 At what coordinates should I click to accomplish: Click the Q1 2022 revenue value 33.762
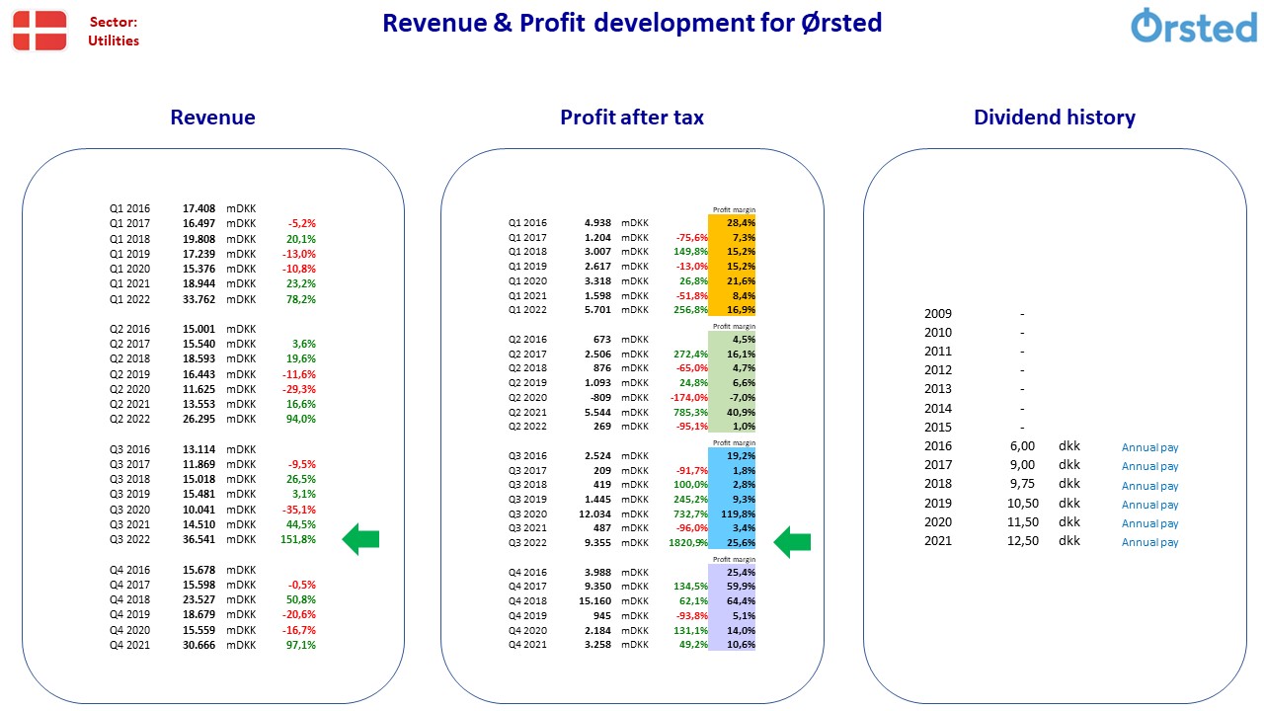(198, 299)
